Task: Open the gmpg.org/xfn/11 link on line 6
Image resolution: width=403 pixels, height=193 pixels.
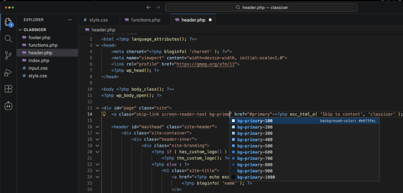Action: click(x=205, y=64)
